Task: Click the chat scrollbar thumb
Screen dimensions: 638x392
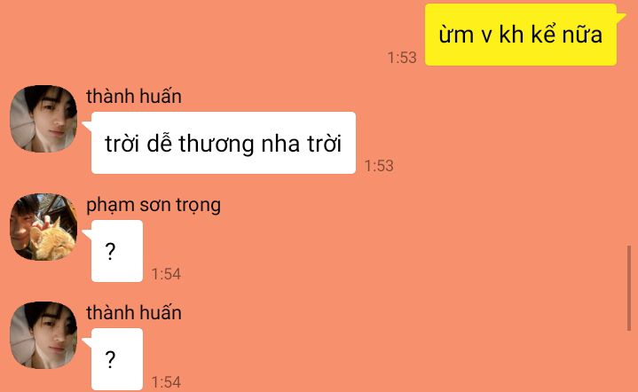Action: tap(629, 288)
